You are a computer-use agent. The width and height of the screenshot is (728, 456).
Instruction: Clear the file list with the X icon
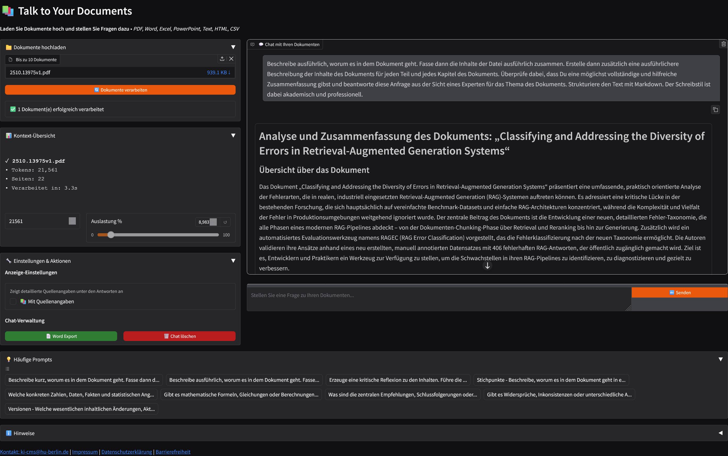click(x=232, y=59)
